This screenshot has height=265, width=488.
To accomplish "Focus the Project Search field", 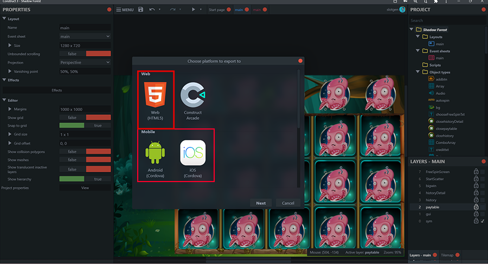I will (x=447, y=21).
